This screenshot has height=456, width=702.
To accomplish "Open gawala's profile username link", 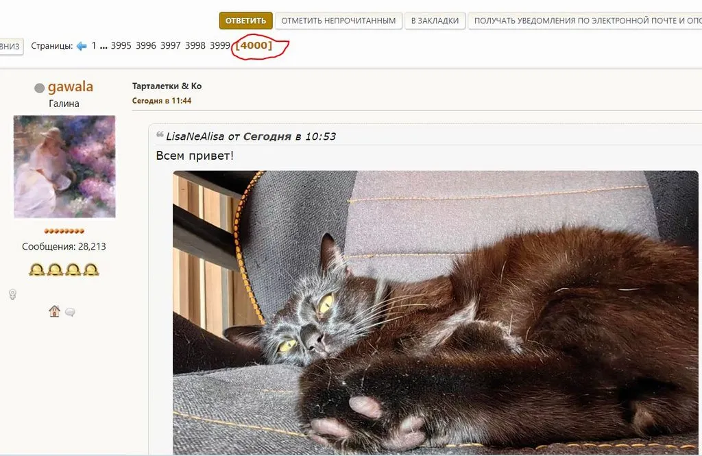I will [71, 86].
